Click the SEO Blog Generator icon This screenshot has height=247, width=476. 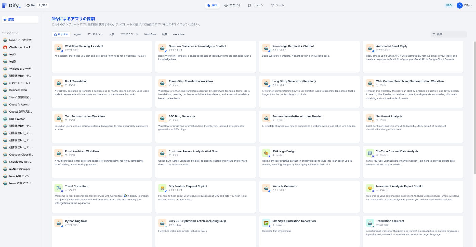(162, 118)
